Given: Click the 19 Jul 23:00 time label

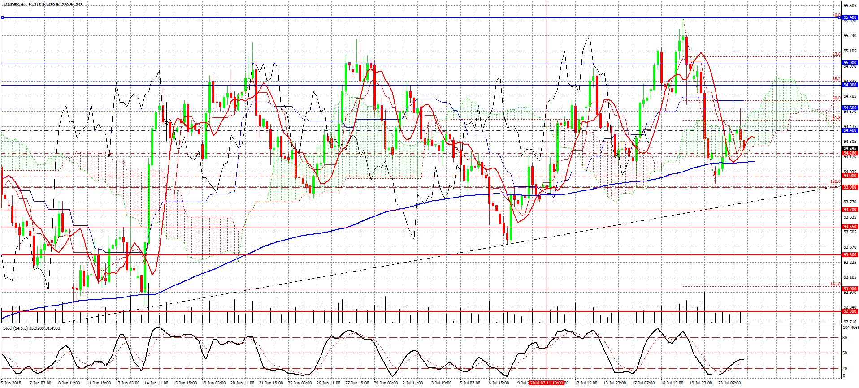Looking at the screenshot, I should pyautogui.click(x=700, y=383).
